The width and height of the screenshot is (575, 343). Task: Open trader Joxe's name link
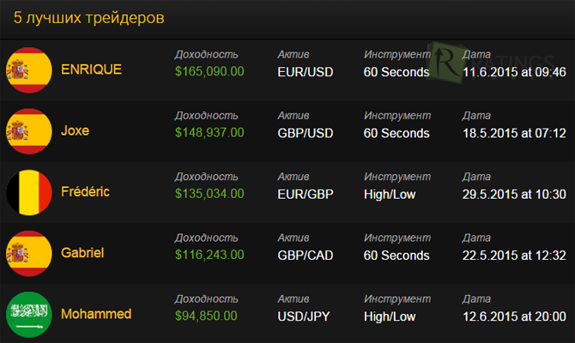click(x=76, y=131)
